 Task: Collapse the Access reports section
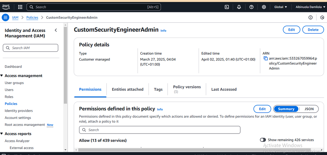point(2,134)
